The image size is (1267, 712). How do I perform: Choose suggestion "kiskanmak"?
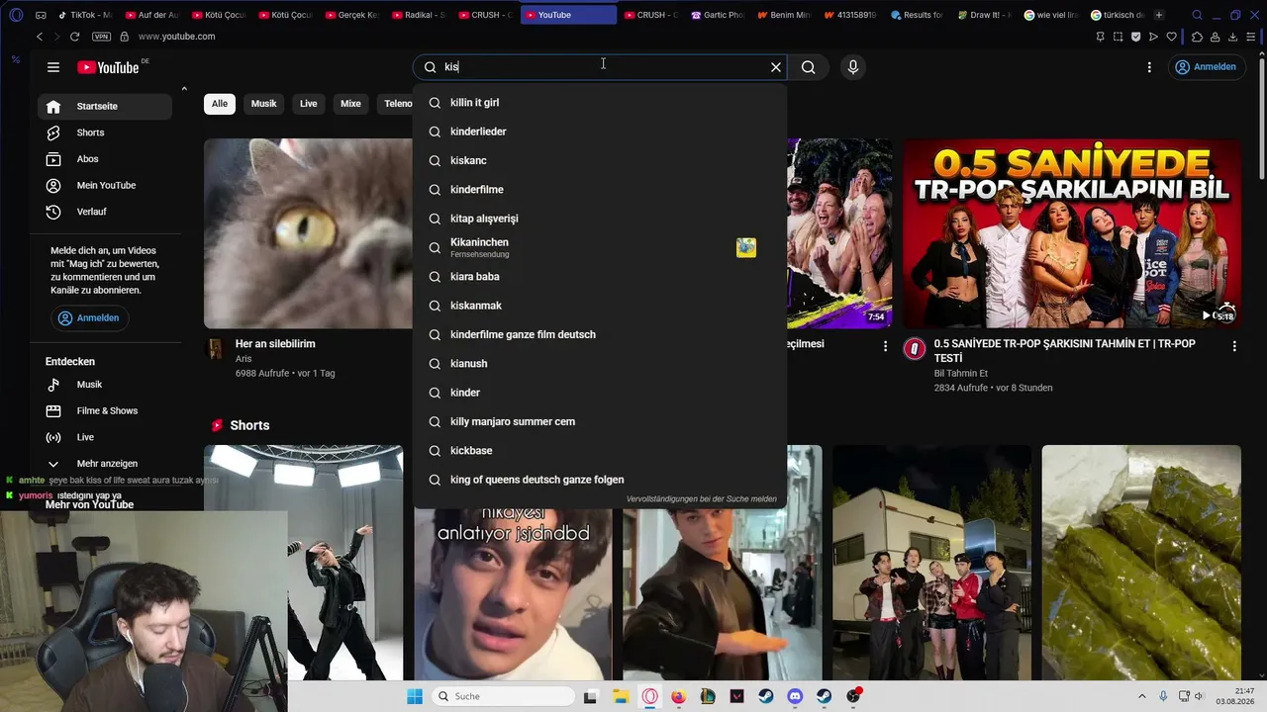pyautogui.click(x=600, y=306)
